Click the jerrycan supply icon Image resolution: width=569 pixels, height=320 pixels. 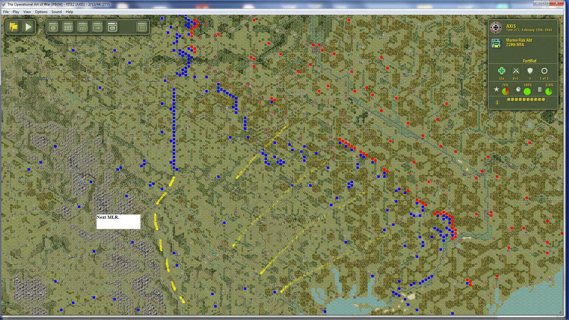[x=540, y=89]
